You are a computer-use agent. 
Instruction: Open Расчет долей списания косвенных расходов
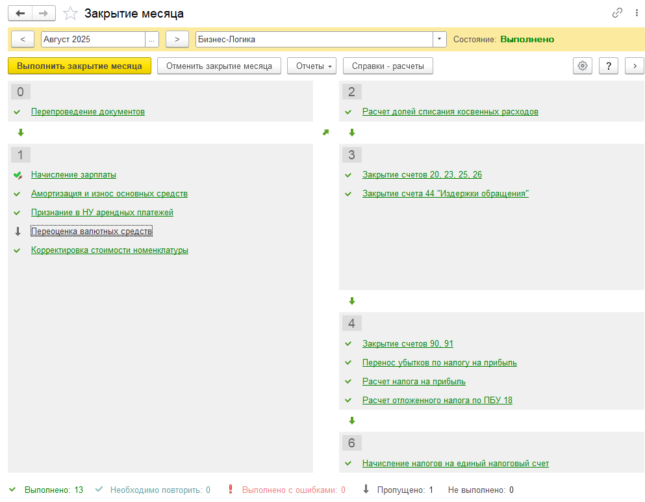450,112
